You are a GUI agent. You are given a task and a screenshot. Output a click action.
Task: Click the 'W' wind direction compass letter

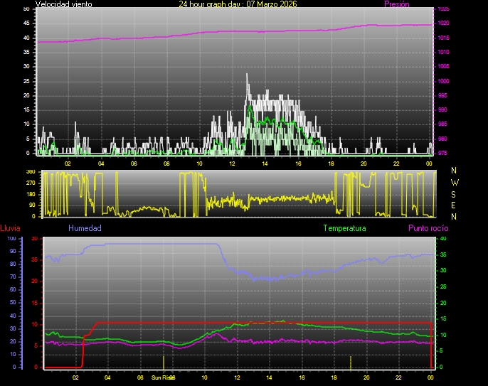pos(455,181)
